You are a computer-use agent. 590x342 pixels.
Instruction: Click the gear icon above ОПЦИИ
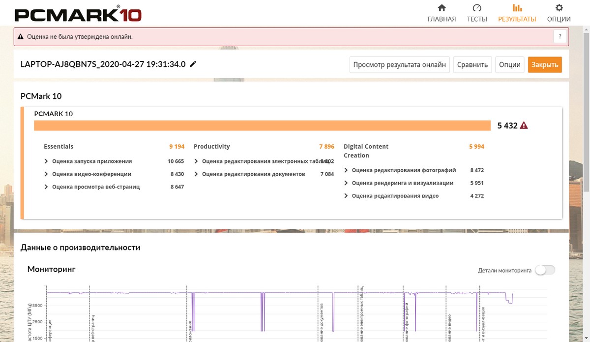(559, 8)
